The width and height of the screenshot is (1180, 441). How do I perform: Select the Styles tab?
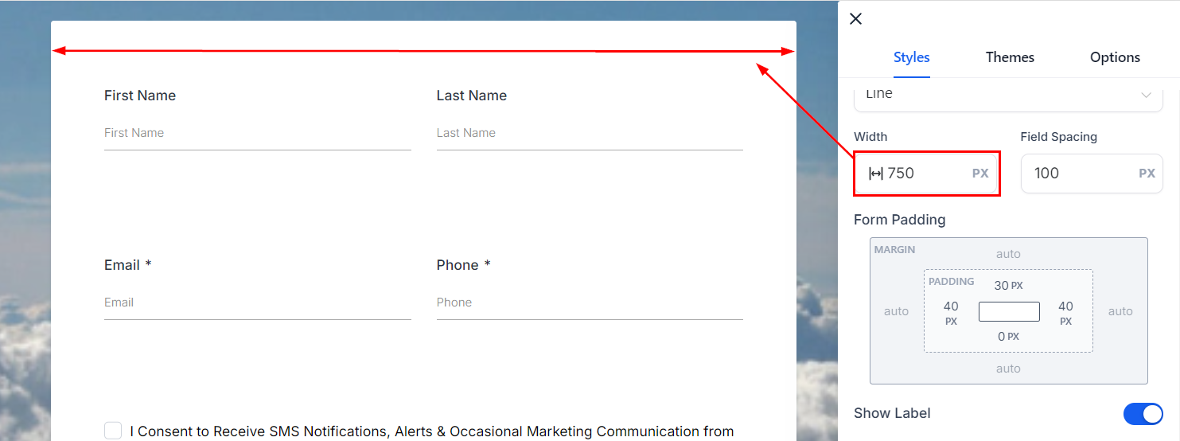click(912, 57)
